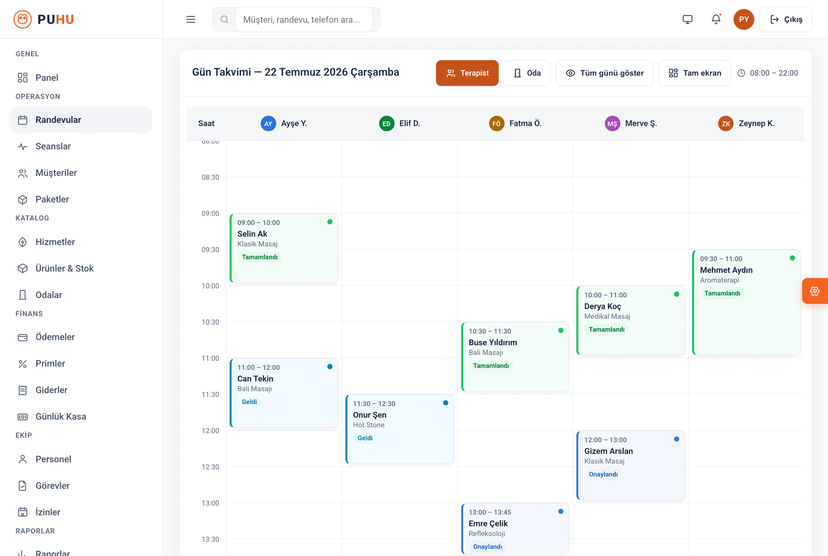Image resolution: width=828 pixels, height=556 pixels.
Task: Open the orange settings gear tab
Action: tap(815, 291)
